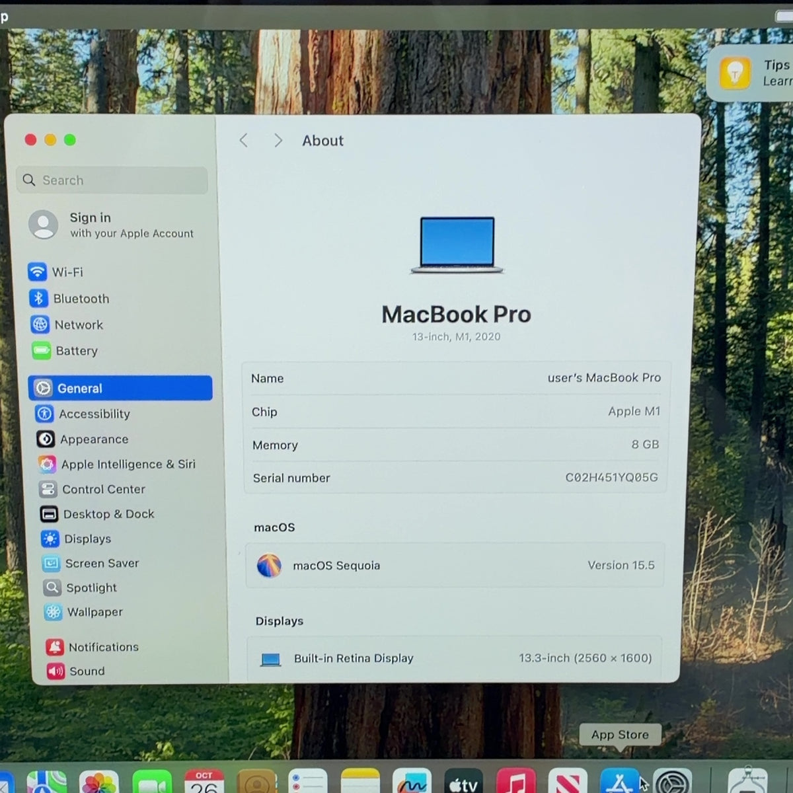Click the Search field in System Settings

[x=112, y=180]
